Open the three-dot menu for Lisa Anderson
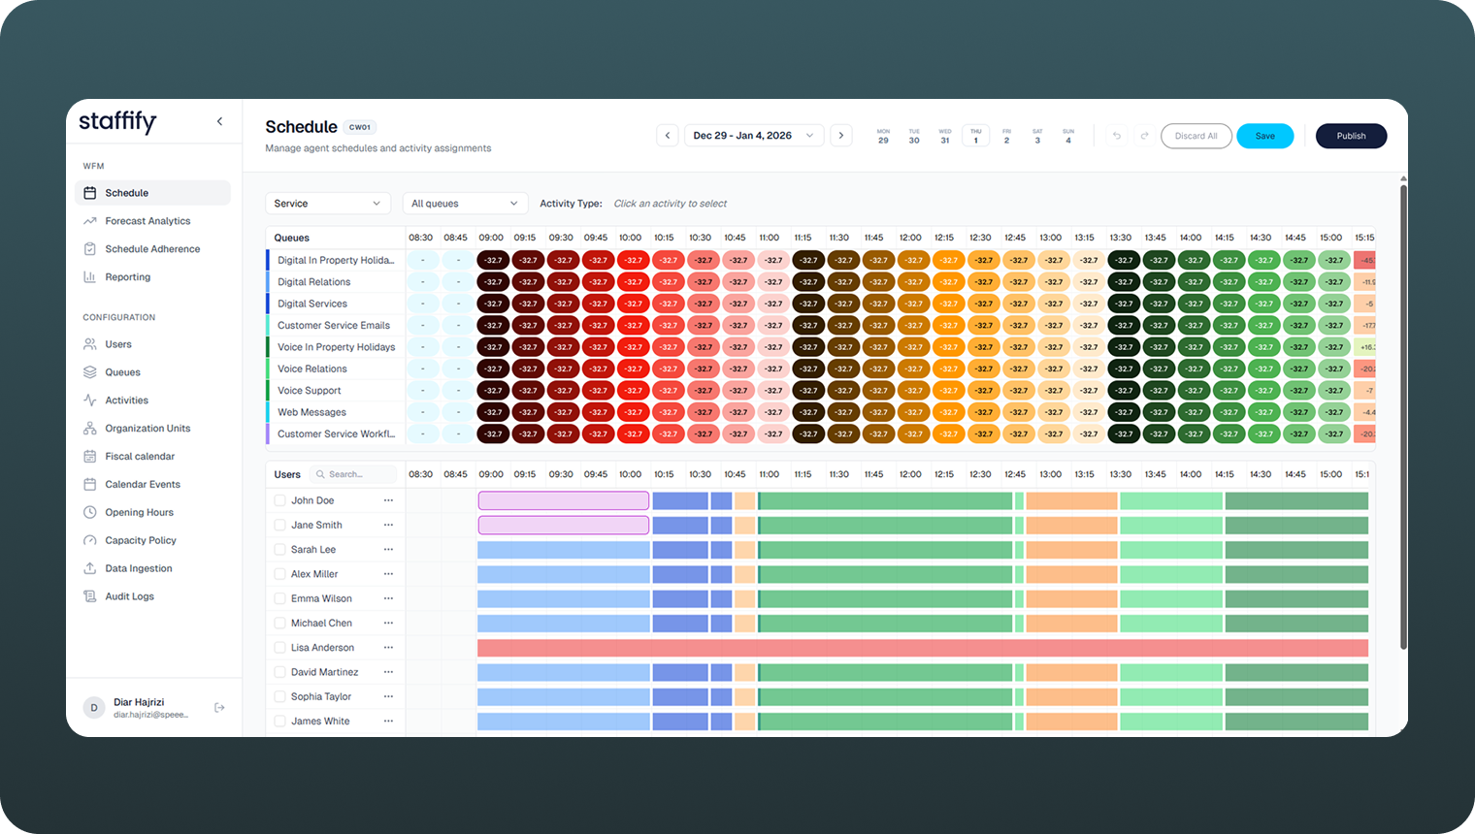The width and height of the screenshot is (1475, 834). point(388,648)
